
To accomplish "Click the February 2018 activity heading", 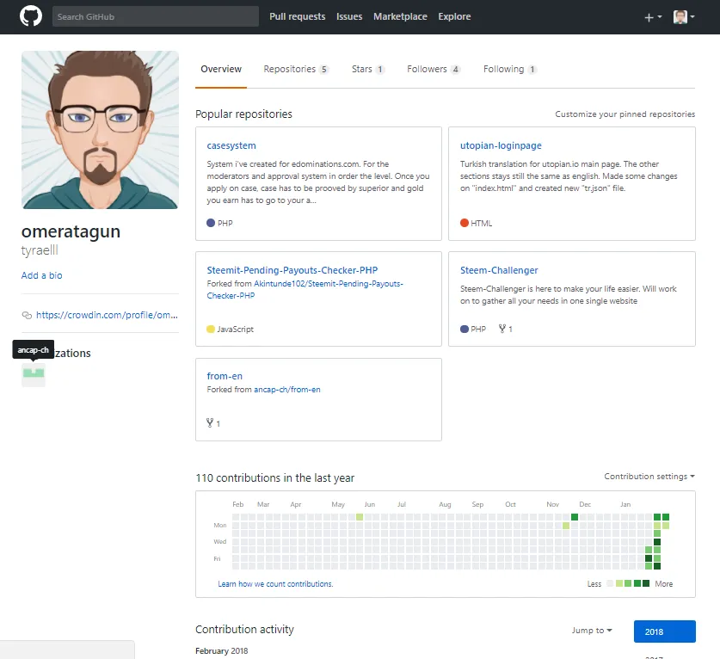I will [222, 650].
